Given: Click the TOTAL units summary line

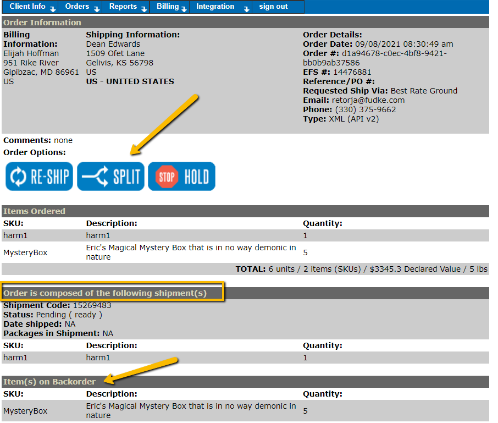Looking at the screenshot, I should coord(362,269).
